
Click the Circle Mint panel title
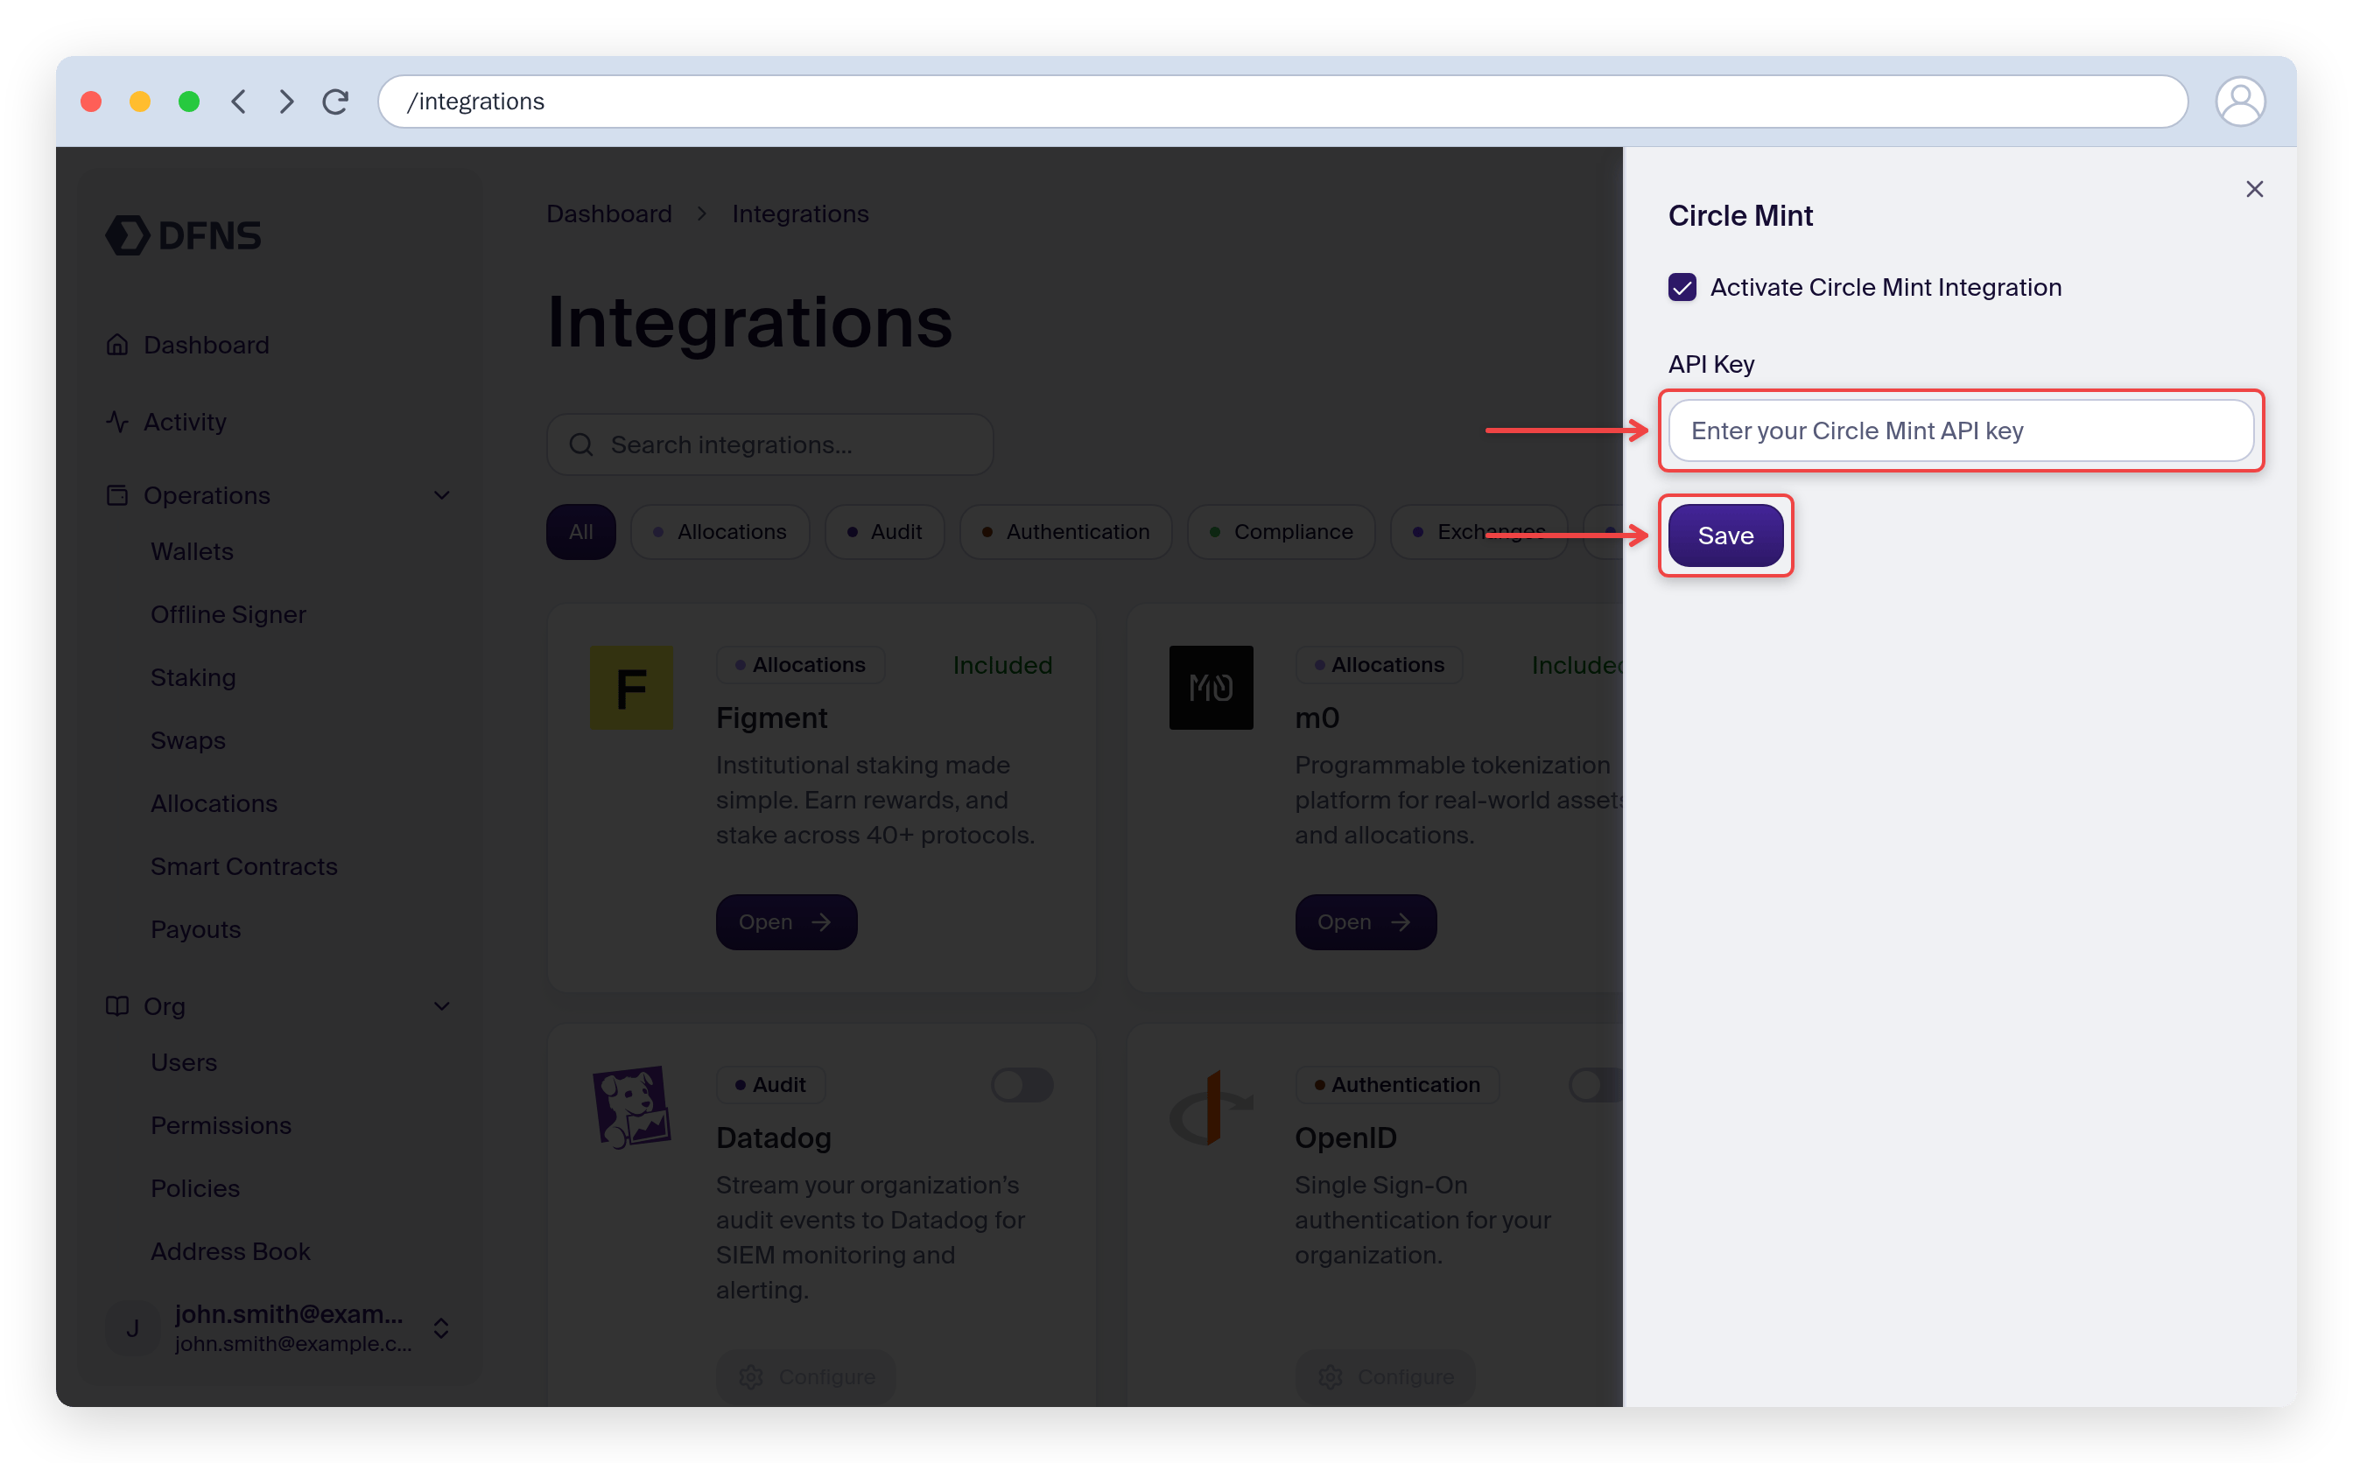1740,216
